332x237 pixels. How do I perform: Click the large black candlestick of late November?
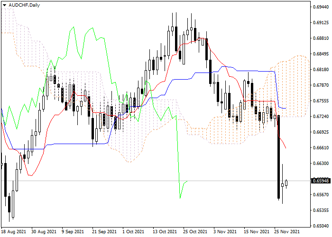[279, 157]
